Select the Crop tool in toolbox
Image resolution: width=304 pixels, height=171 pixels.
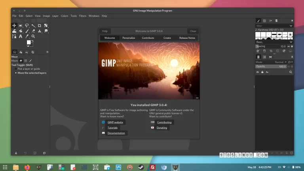coord(40,25)
